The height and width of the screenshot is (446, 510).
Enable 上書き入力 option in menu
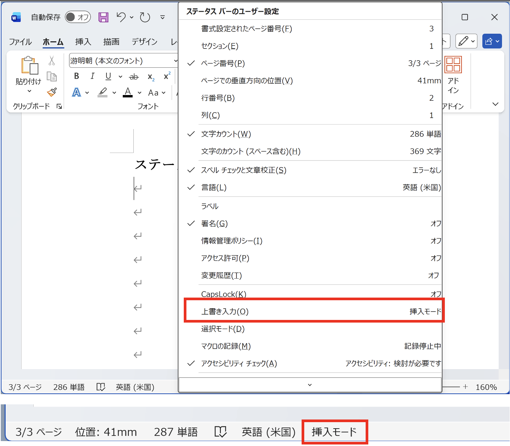point(225,312)
